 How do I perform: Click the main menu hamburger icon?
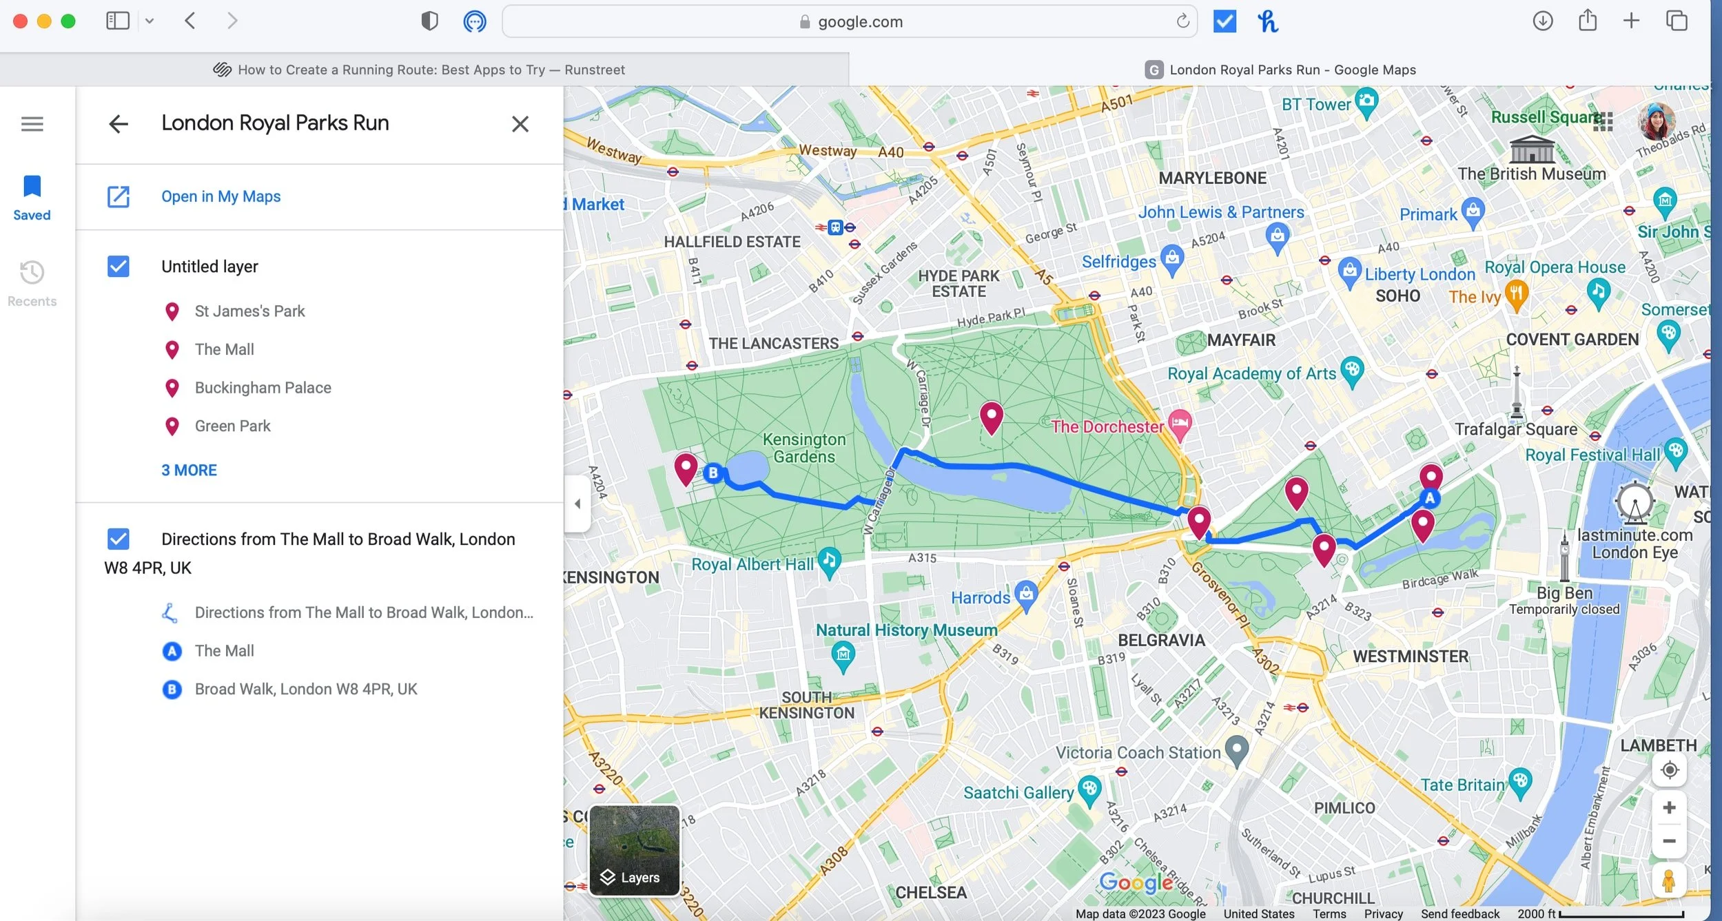32,124
